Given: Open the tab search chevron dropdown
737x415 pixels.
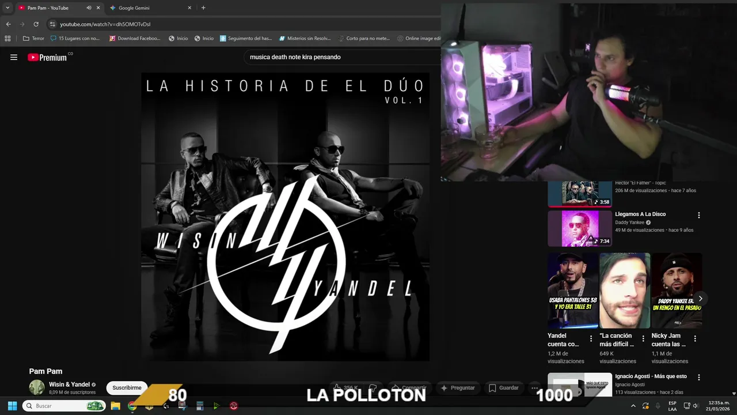Looking at the screenshot, I should point(7,8).
